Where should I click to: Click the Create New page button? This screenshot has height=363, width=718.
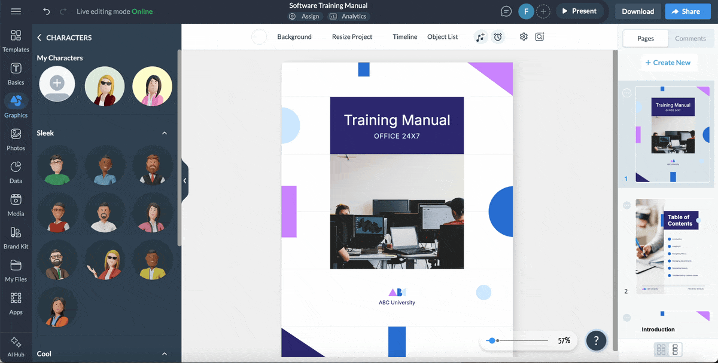pos(669,62)
